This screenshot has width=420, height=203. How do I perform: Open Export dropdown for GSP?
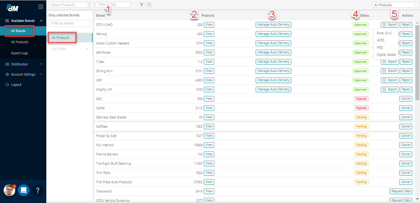point(390,80)
